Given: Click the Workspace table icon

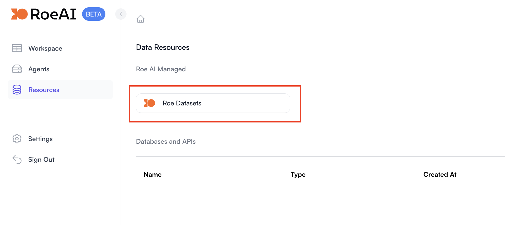Looking at the screenshot, I should [17, 48].
